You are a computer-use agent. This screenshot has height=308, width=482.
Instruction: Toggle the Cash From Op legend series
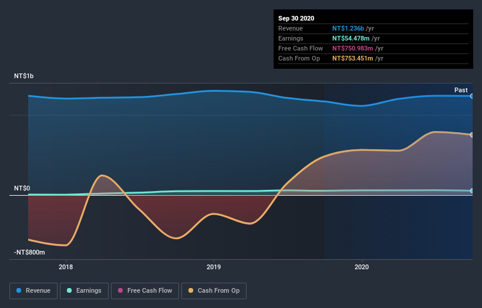point(214,291)
